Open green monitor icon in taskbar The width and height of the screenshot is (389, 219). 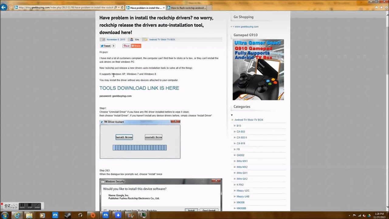click(x=143, y=215)
